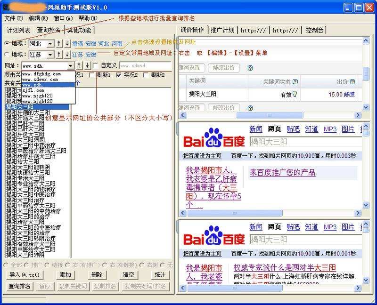
Task: Collapse the 网址 dropdown with its arrow
Action: [x=70, y=65]
